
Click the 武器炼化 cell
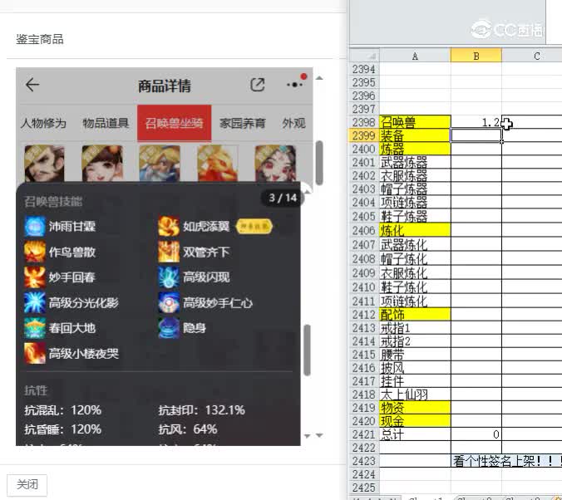pyautogui.click(x=415, y=245)
